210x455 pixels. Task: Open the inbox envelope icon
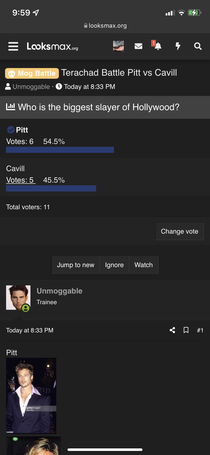point(138,46)
